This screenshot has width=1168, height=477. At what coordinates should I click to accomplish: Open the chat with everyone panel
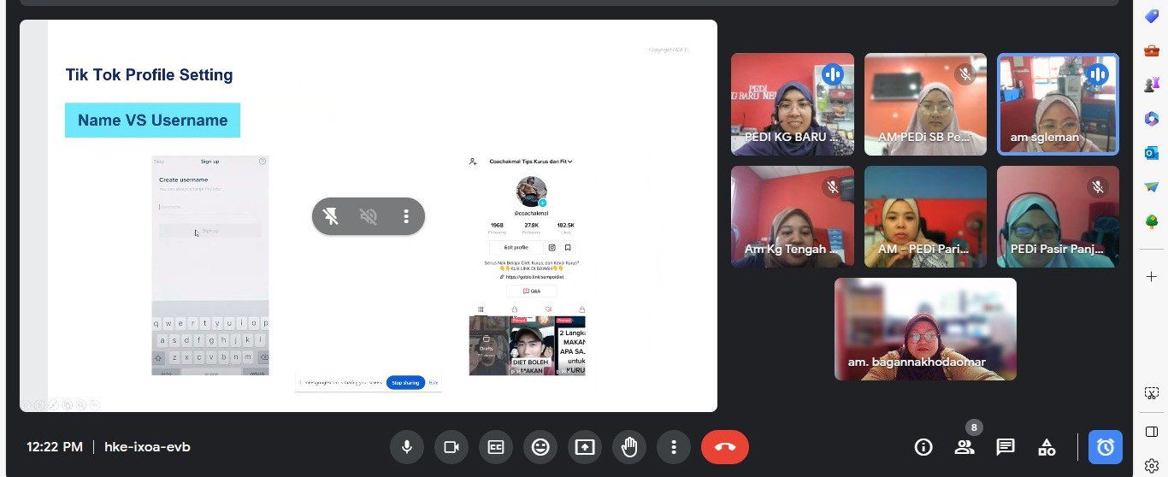point(1006,446)
